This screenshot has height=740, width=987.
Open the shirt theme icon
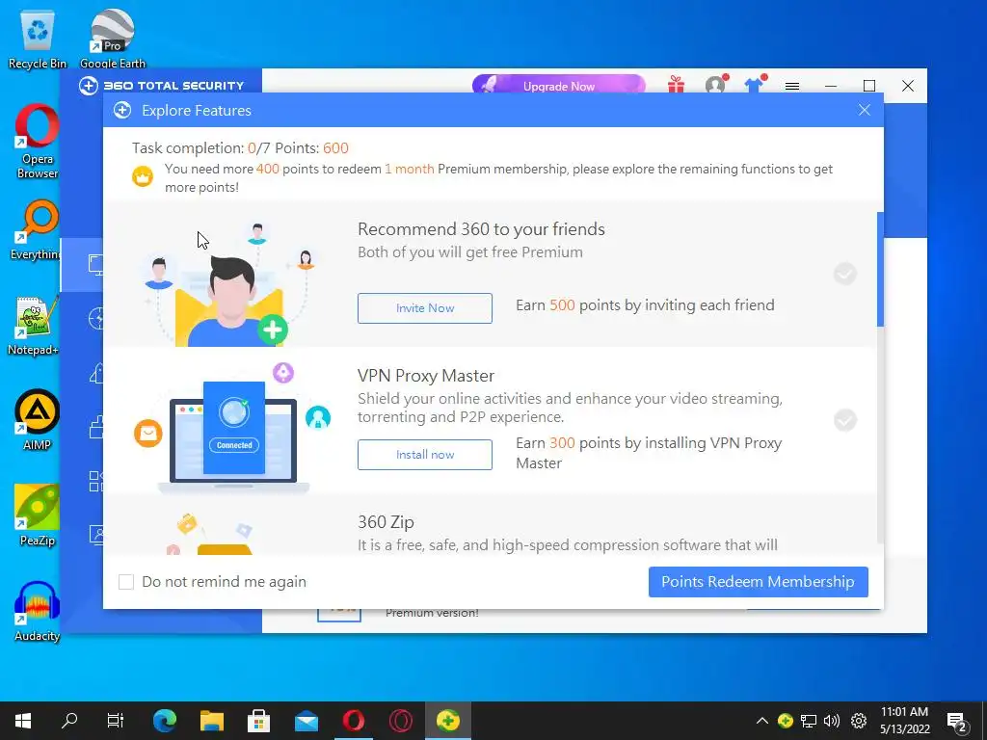[754, 85]
